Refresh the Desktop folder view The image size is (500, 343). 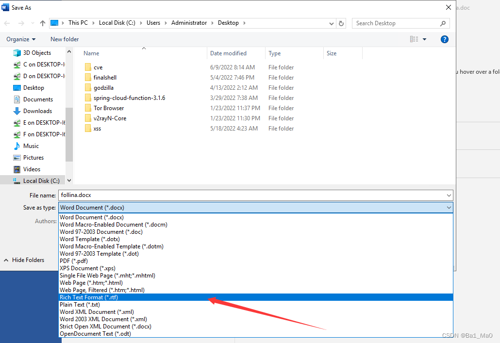pos(340,23)
